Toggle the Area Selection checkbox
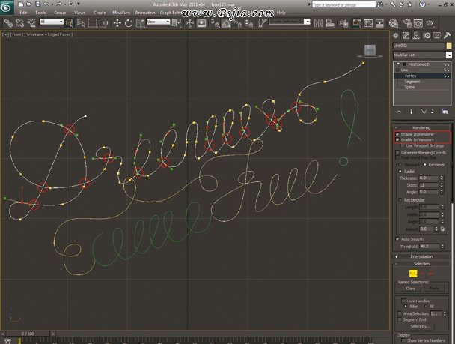The image size is (455, 344). 400,313
